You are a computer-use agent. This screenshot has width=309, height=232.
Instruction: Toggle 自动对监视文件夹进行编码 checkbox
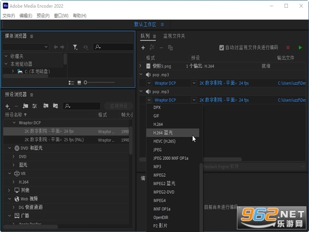(221, 48)
